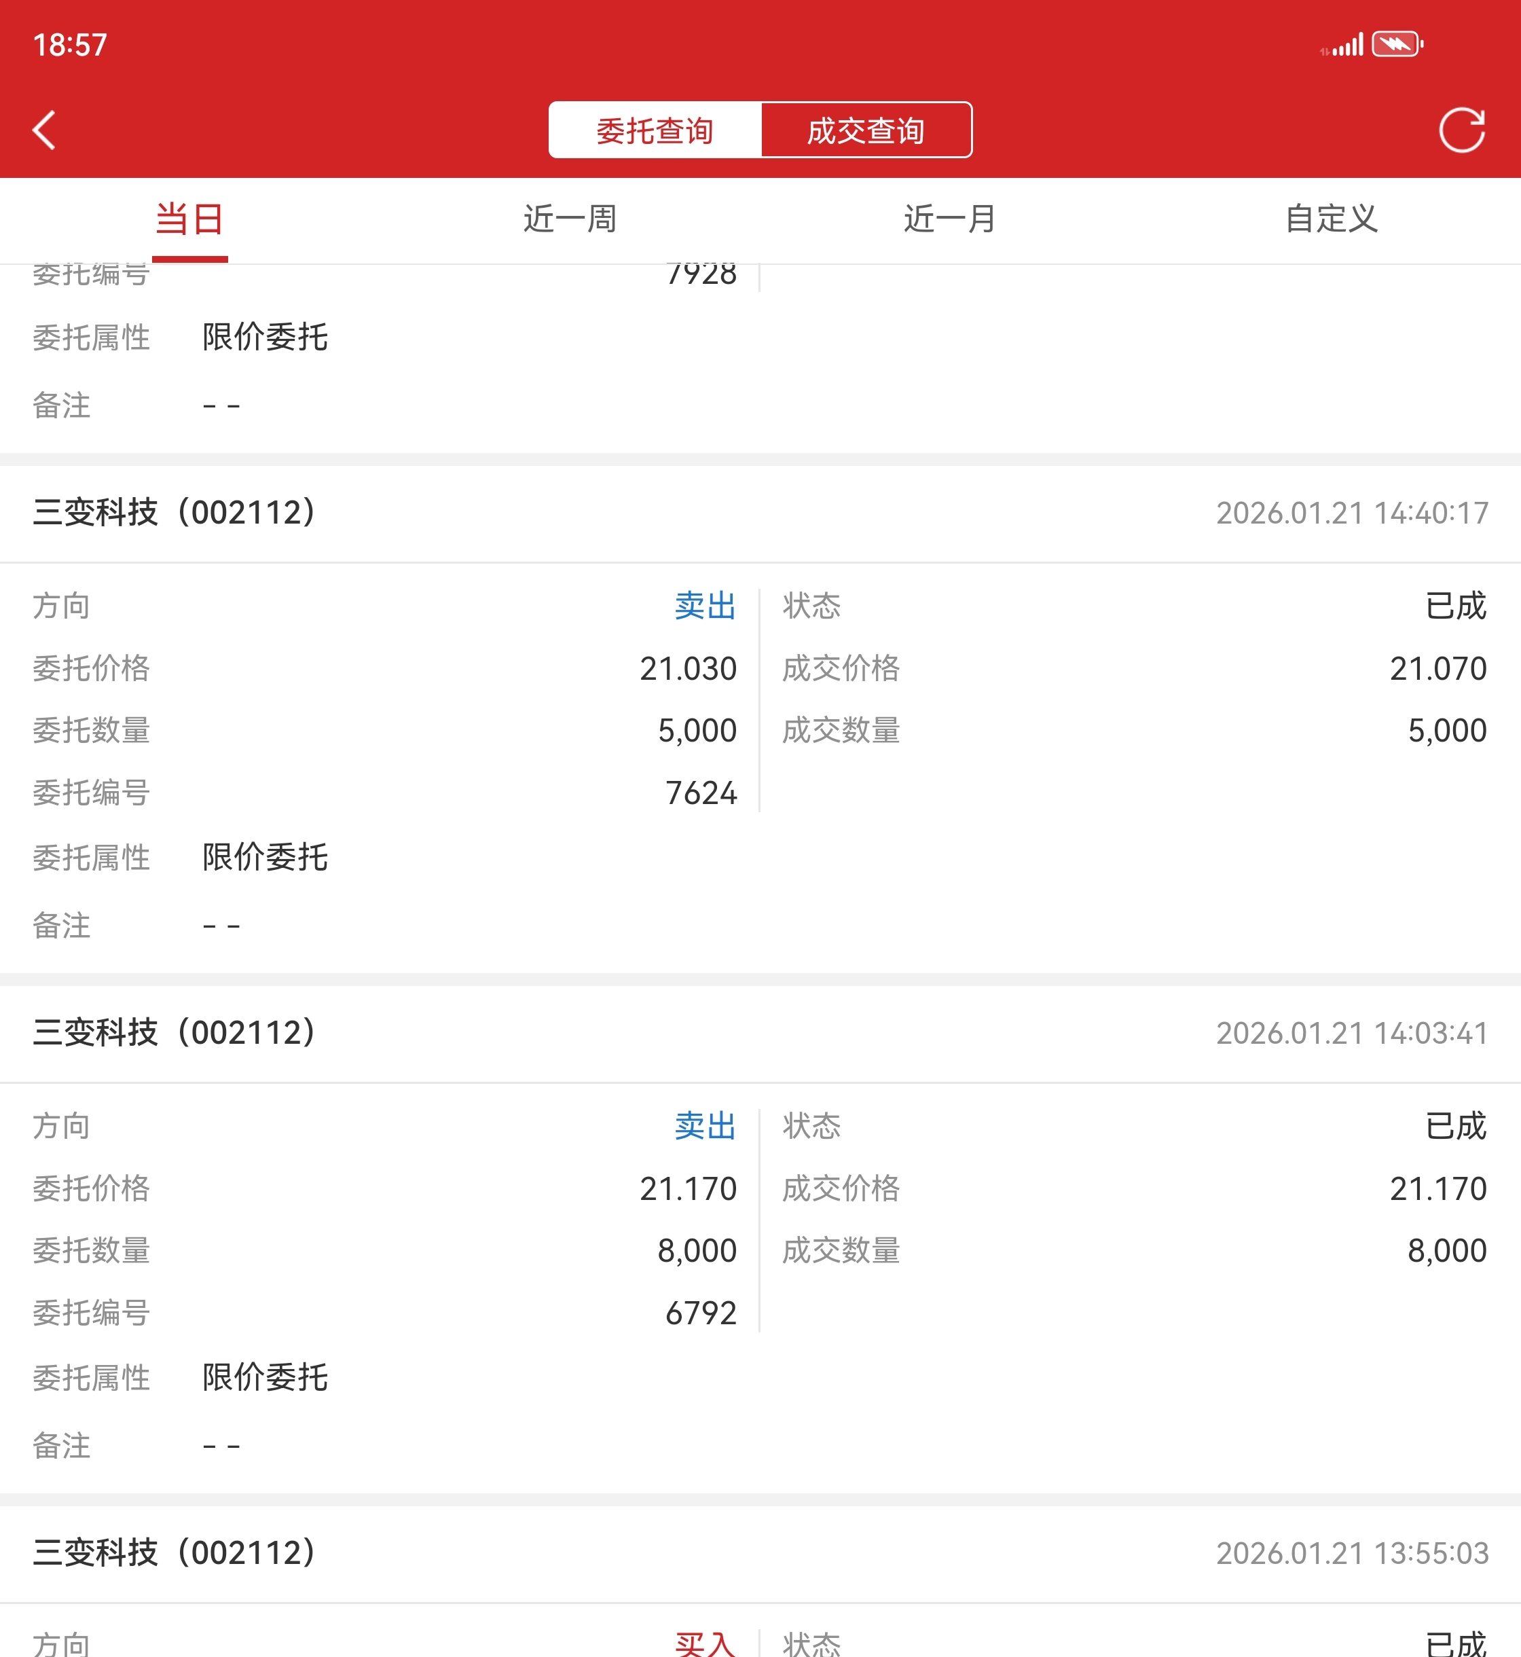1521x1657 pixels.
Task: Tap 卖出 direction in 14:03:41 order
Action: (705, 1126)
